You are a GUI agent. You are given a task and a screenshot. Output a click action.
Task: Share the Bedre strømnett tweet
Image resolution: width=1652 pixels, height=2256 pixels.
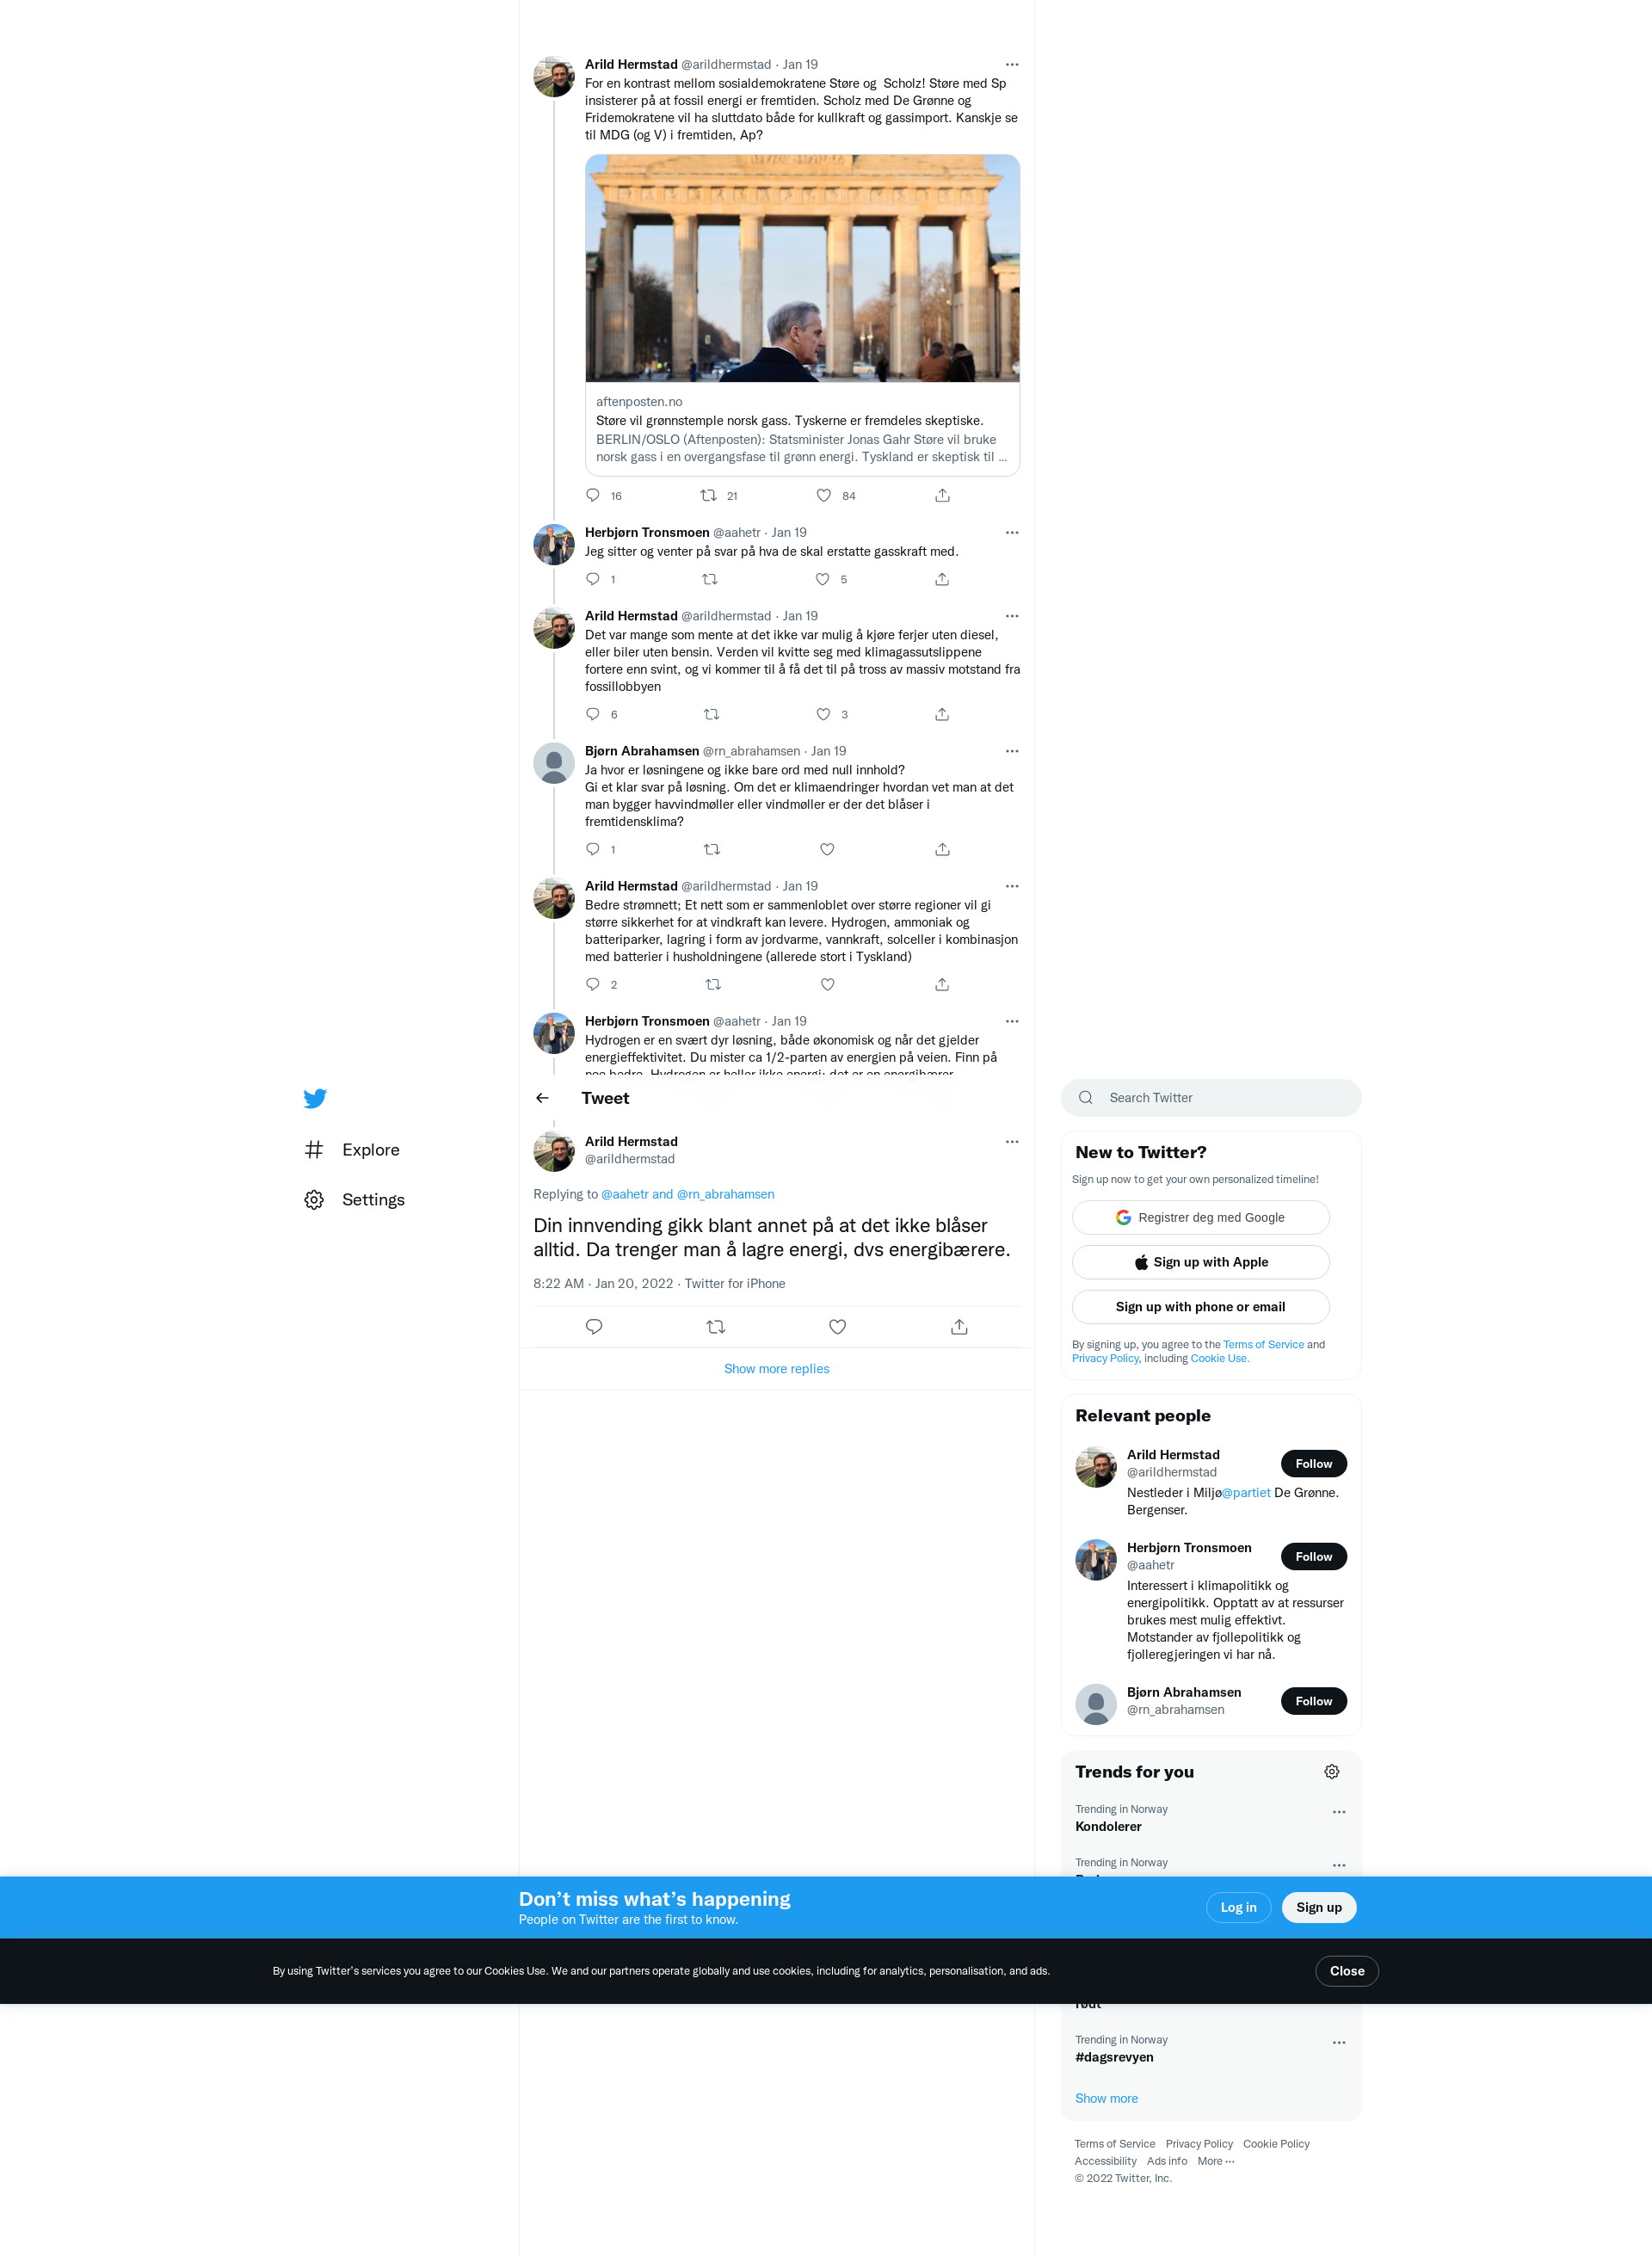point(942,984)
